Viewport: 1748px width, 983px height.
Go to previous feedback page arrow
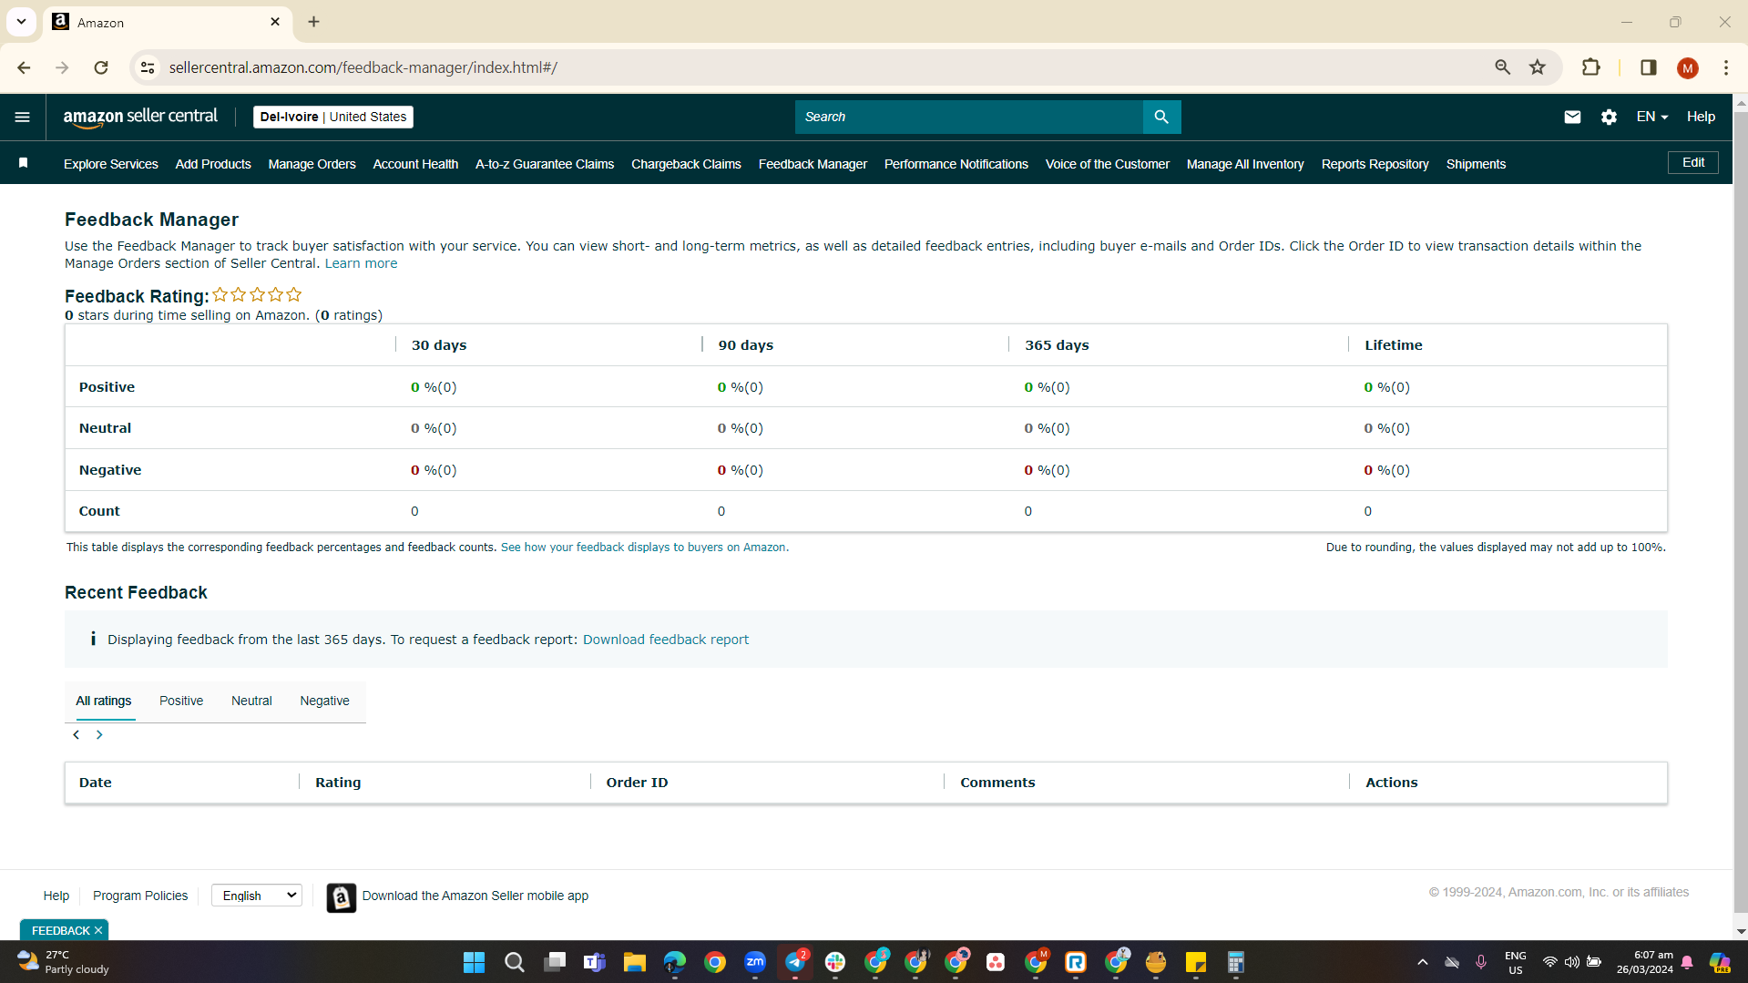pos(77,735)
